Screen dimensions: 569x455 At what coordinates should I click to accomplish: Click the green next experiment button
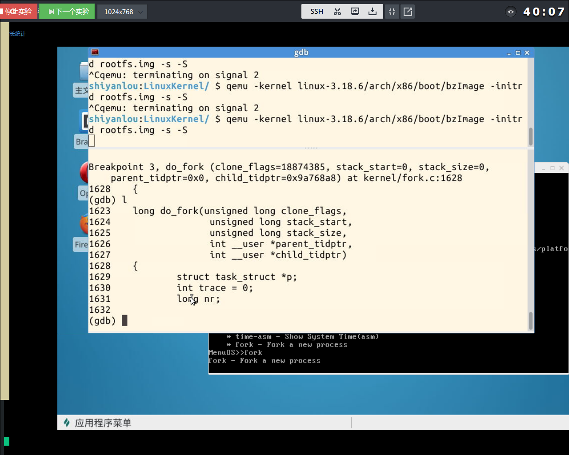pos(68,12)
